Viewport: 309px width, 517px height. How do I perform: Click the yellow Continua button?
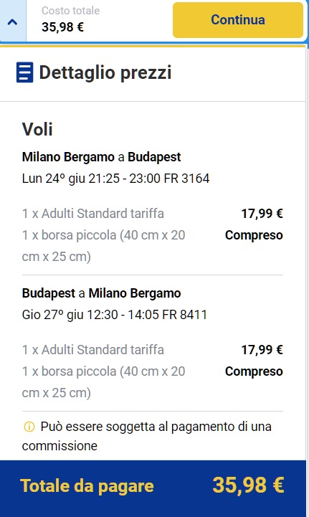tap(238, 20)
